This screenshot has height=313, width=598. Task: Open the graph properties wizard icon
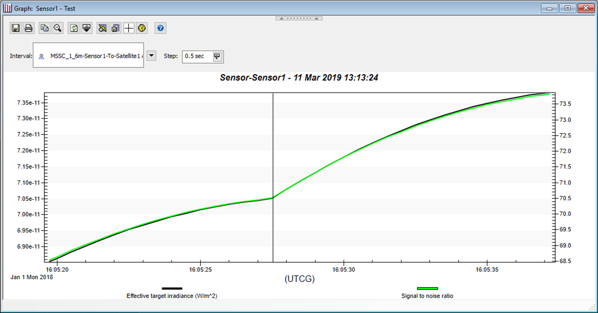click(102, 28)
